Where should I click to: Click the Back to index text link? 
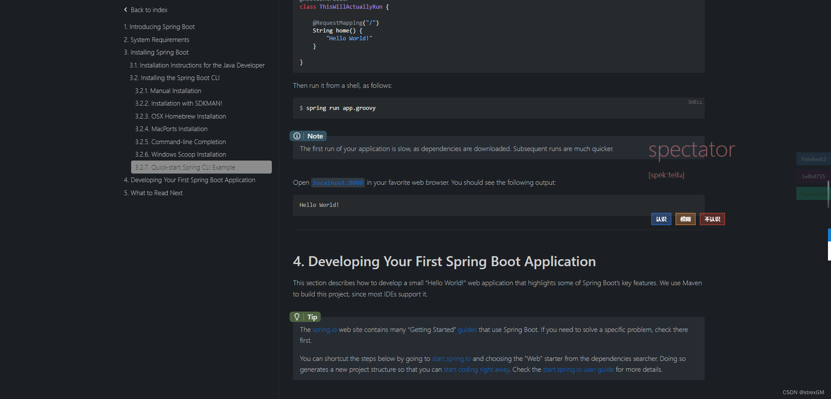(x=149, y=10)
